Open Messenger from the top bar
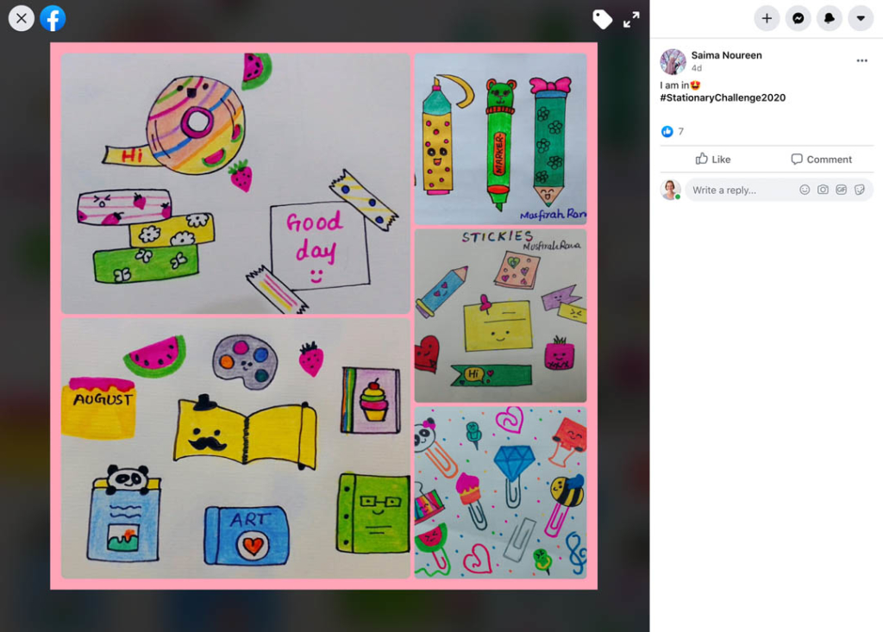The width and height of the screenshot is (883, 632). pos(798,18)
